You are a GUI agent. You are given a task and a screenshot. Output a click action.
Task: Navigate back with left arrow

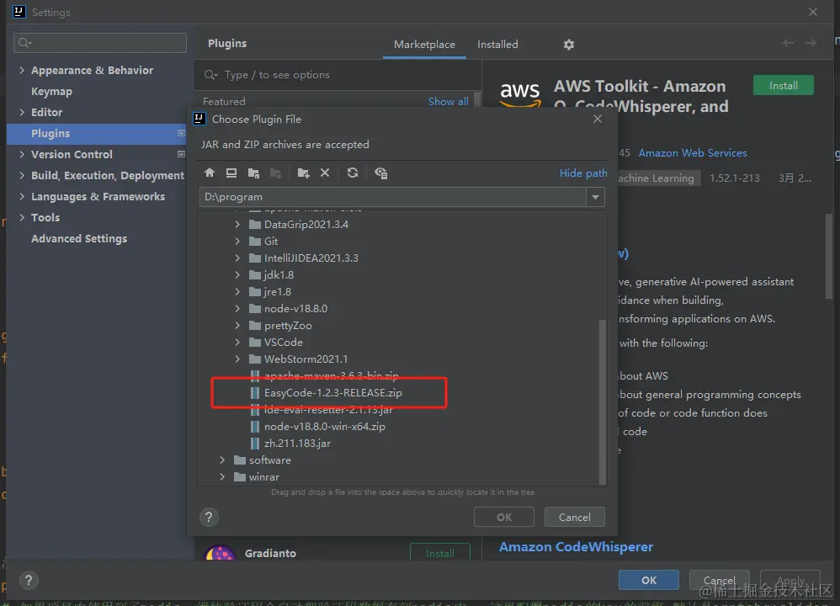(x=788, y=43)
